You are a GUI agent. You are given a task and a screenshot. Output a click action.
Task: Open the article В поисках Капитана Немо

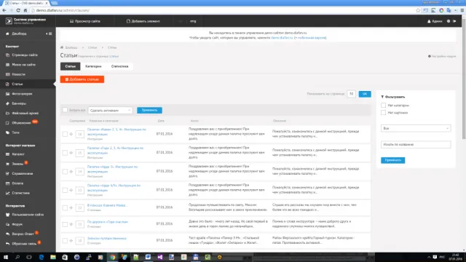pos(107,205)
